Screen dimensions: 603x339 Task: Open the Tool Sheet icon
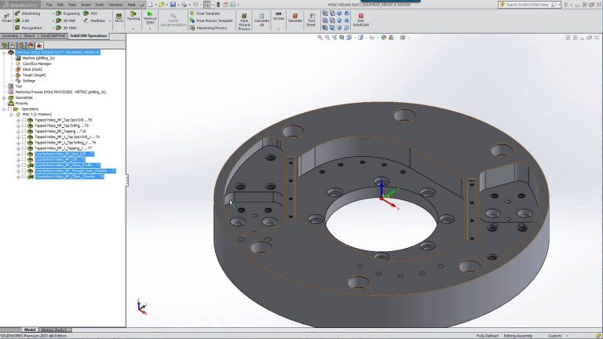pyautogui.click(x=312, y=17)
